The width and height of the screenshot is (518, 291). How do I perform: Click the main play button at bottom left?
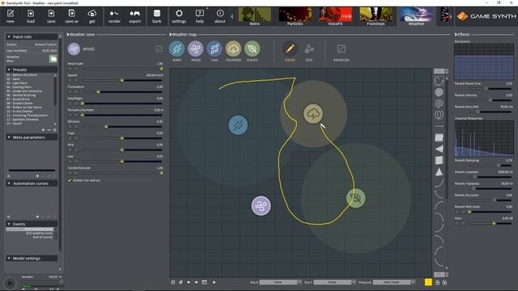point(10,283)
